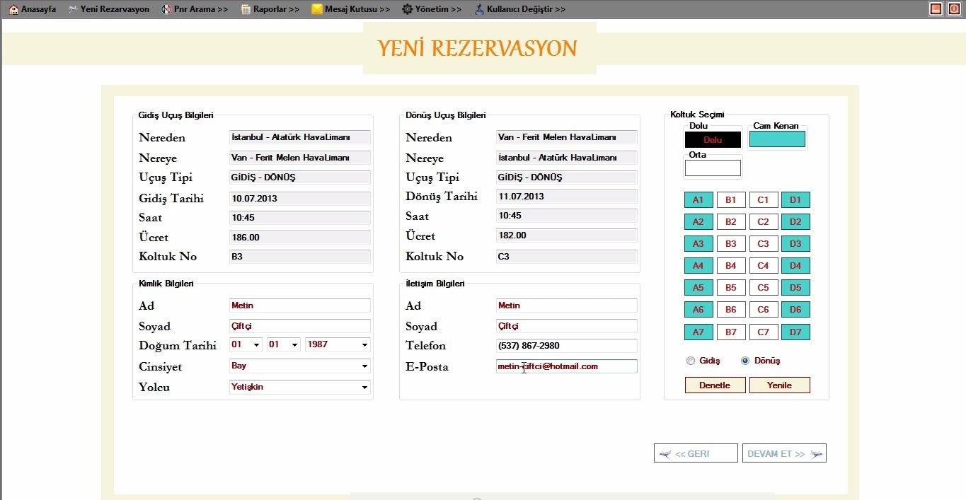Open the Yönetim menu
Viewport: 966px width, 500px height.
pos(438,9)
